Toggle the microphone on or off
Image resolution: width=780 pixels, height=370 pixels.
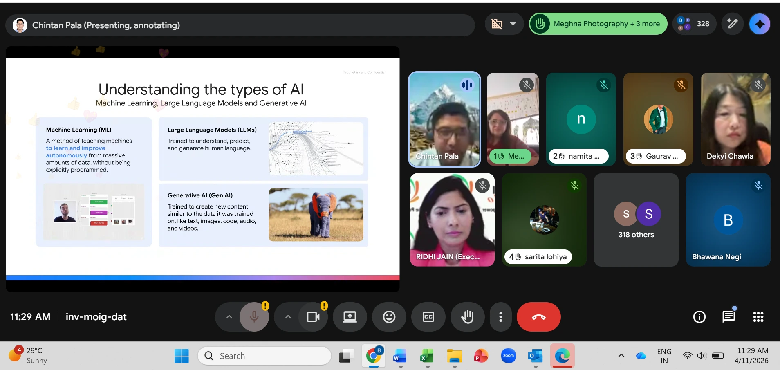[254, 317]
